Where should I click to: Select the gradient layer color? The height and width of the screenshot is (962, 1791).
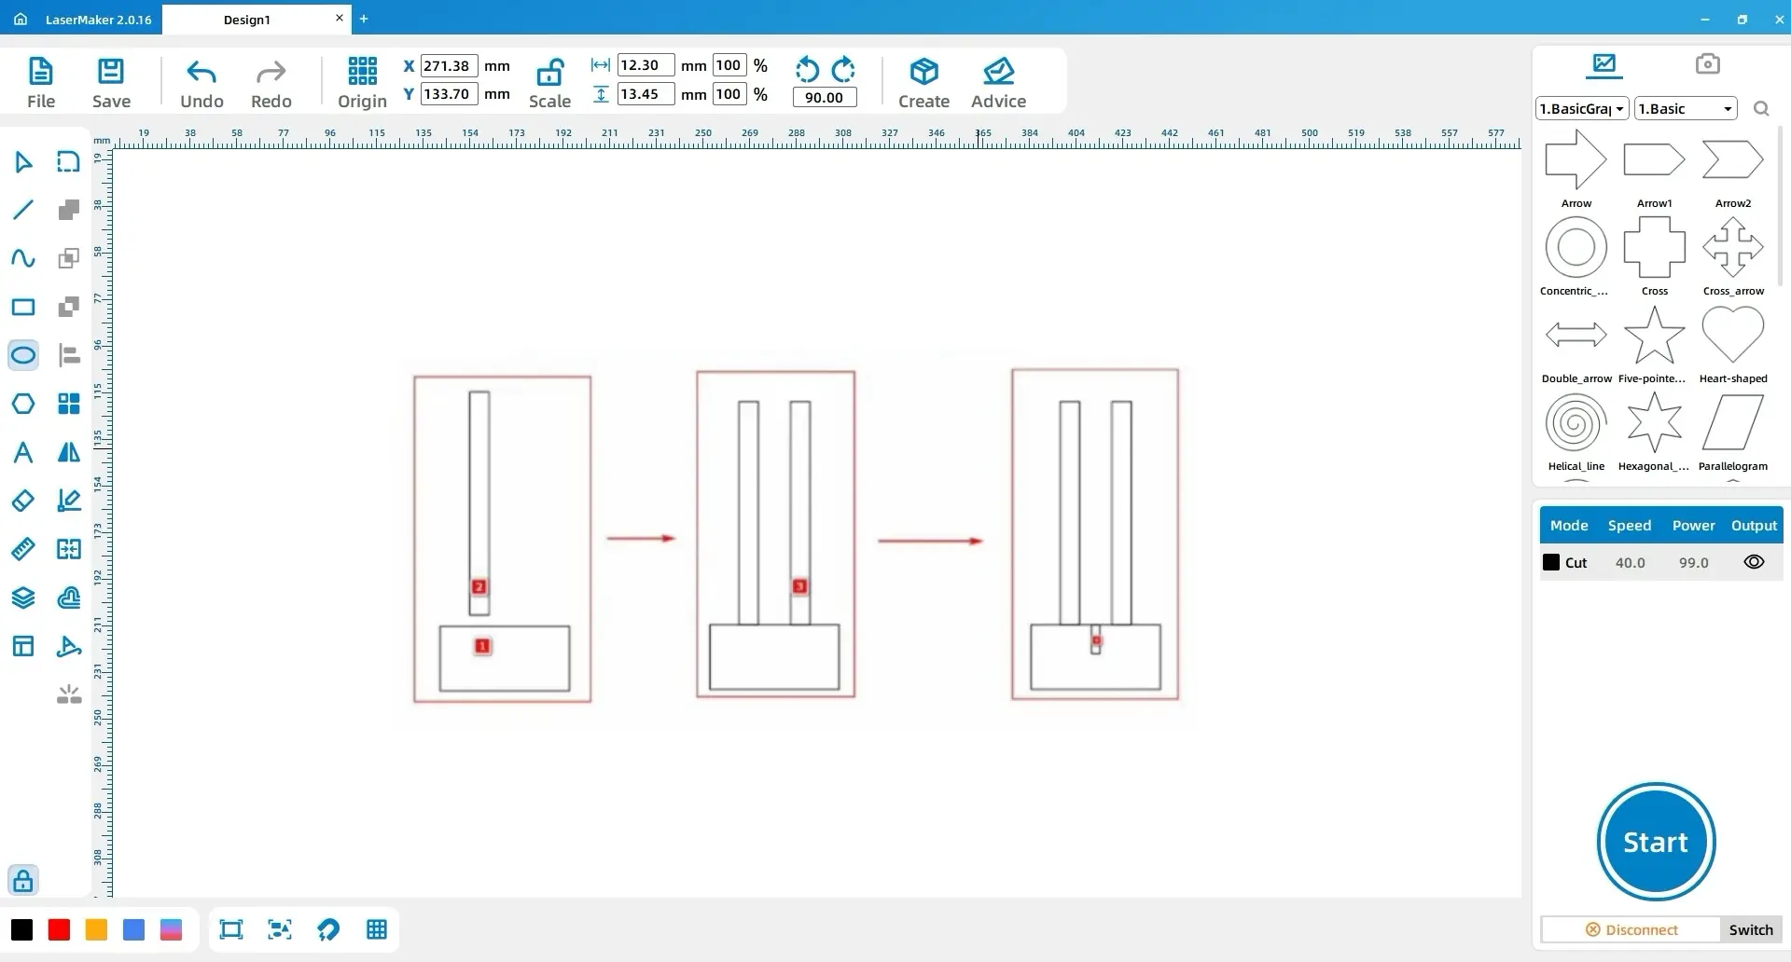pos(171,929)
